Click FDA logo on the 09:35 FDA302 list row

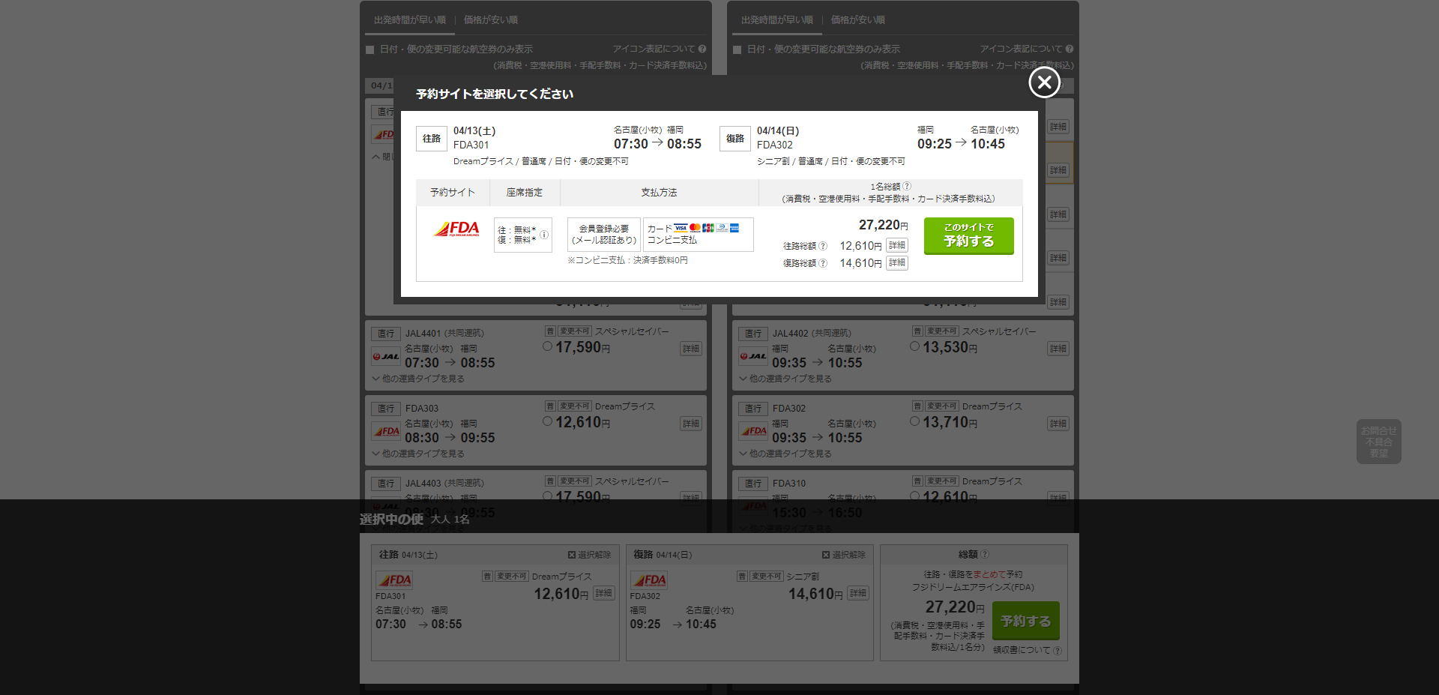click(753, 431)
